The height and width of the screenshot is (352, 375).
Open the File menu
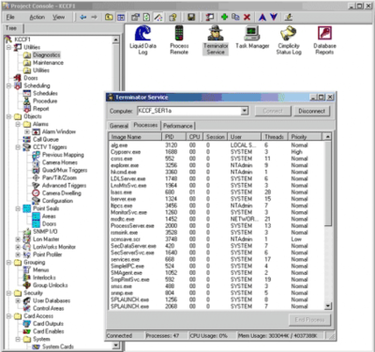pyautogui.click(x=10, y=17)
